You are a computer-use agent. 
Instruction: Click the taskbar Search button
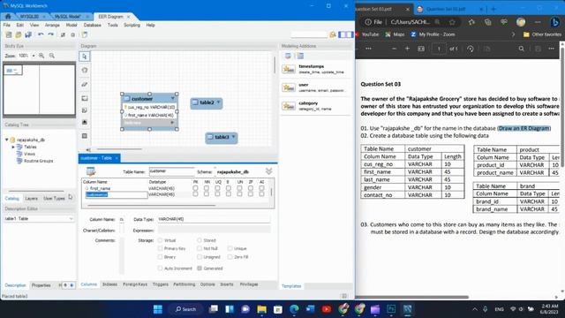pyautogui.click(x=186, y=309)
